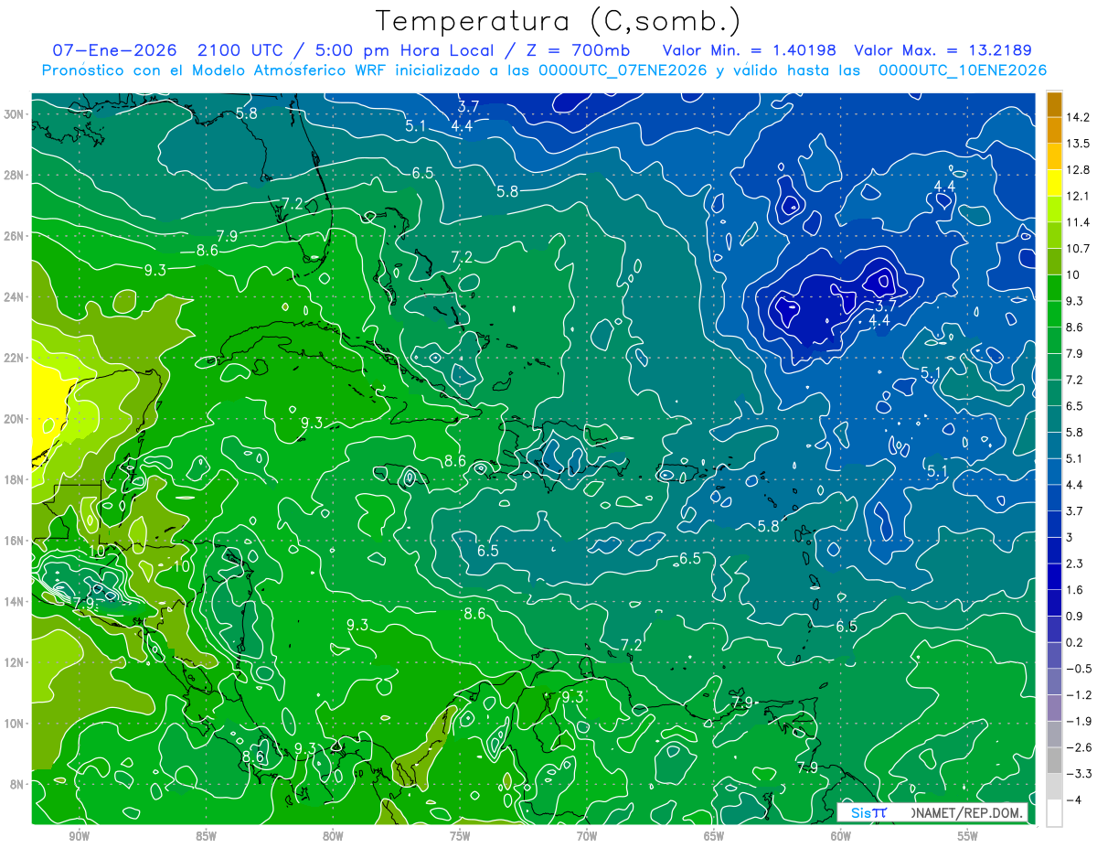Click the "2.3" legend value
1097x848 pixels.
pos(1075,564)
